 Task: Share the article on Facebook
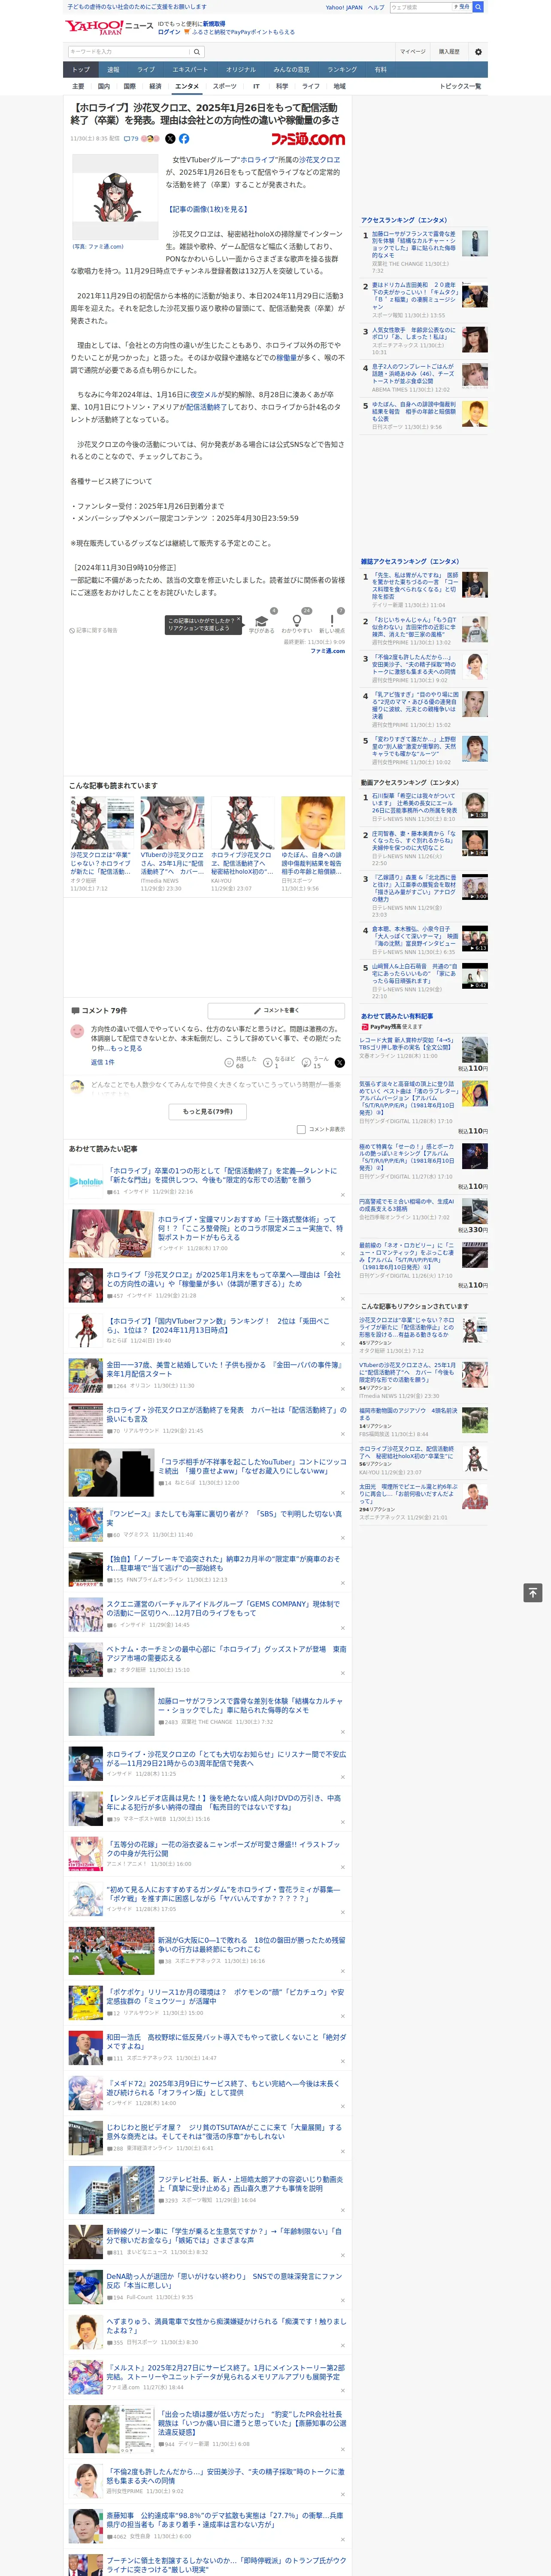coord(184,139)
